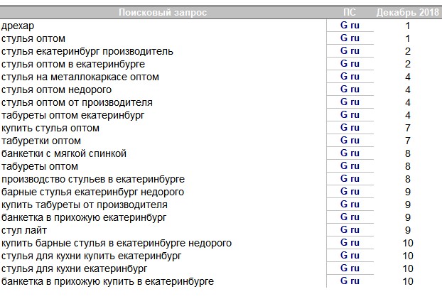
Task: Click the 'Декабрь 2018' column header
Action: click(408, 12)
